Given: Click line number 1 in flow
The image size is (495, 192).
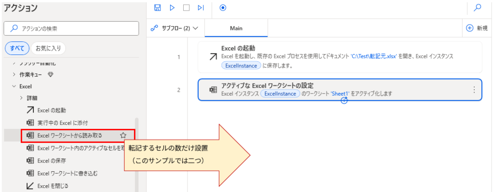Looking at the screenshot, I should pos(179,57).
